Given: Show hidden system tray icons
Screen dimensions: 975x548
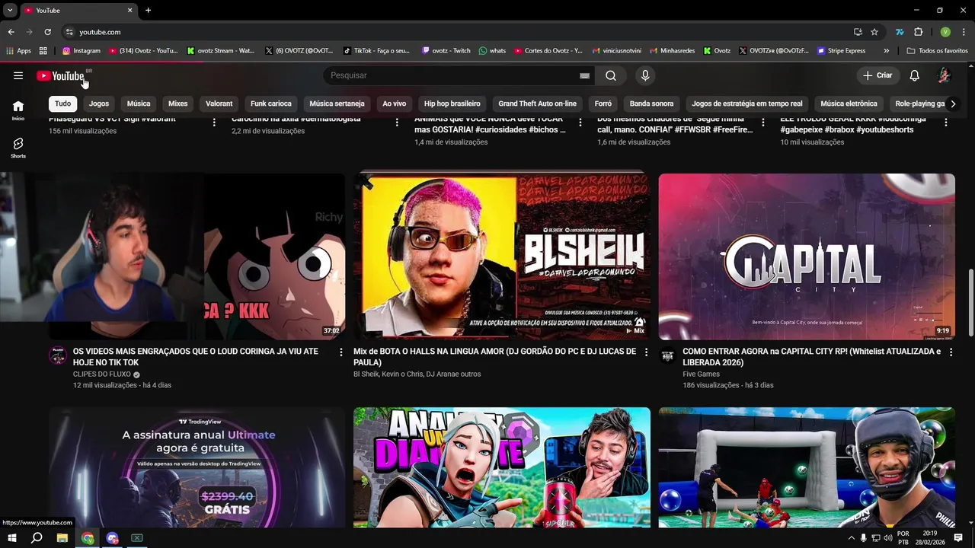Looking at the screenshot, I should click(852, 538).
